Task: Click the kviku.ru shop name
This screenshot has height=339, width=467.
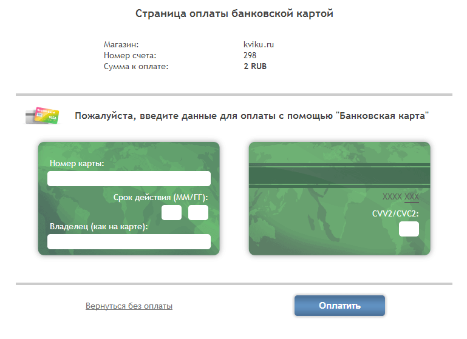Action: (259, 44)
